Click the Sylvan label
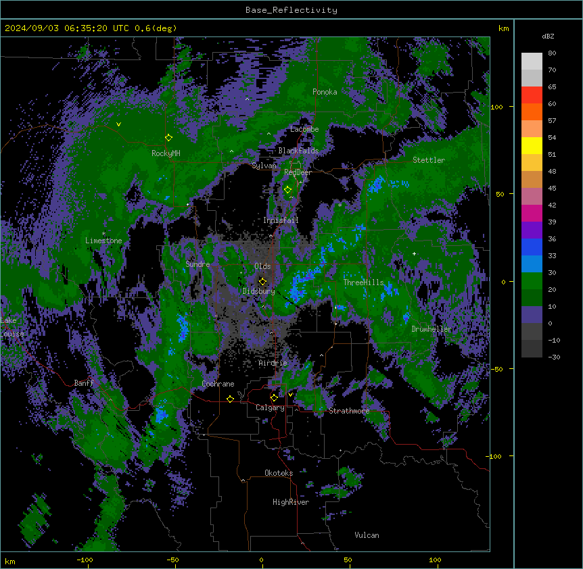 (264, 166)
